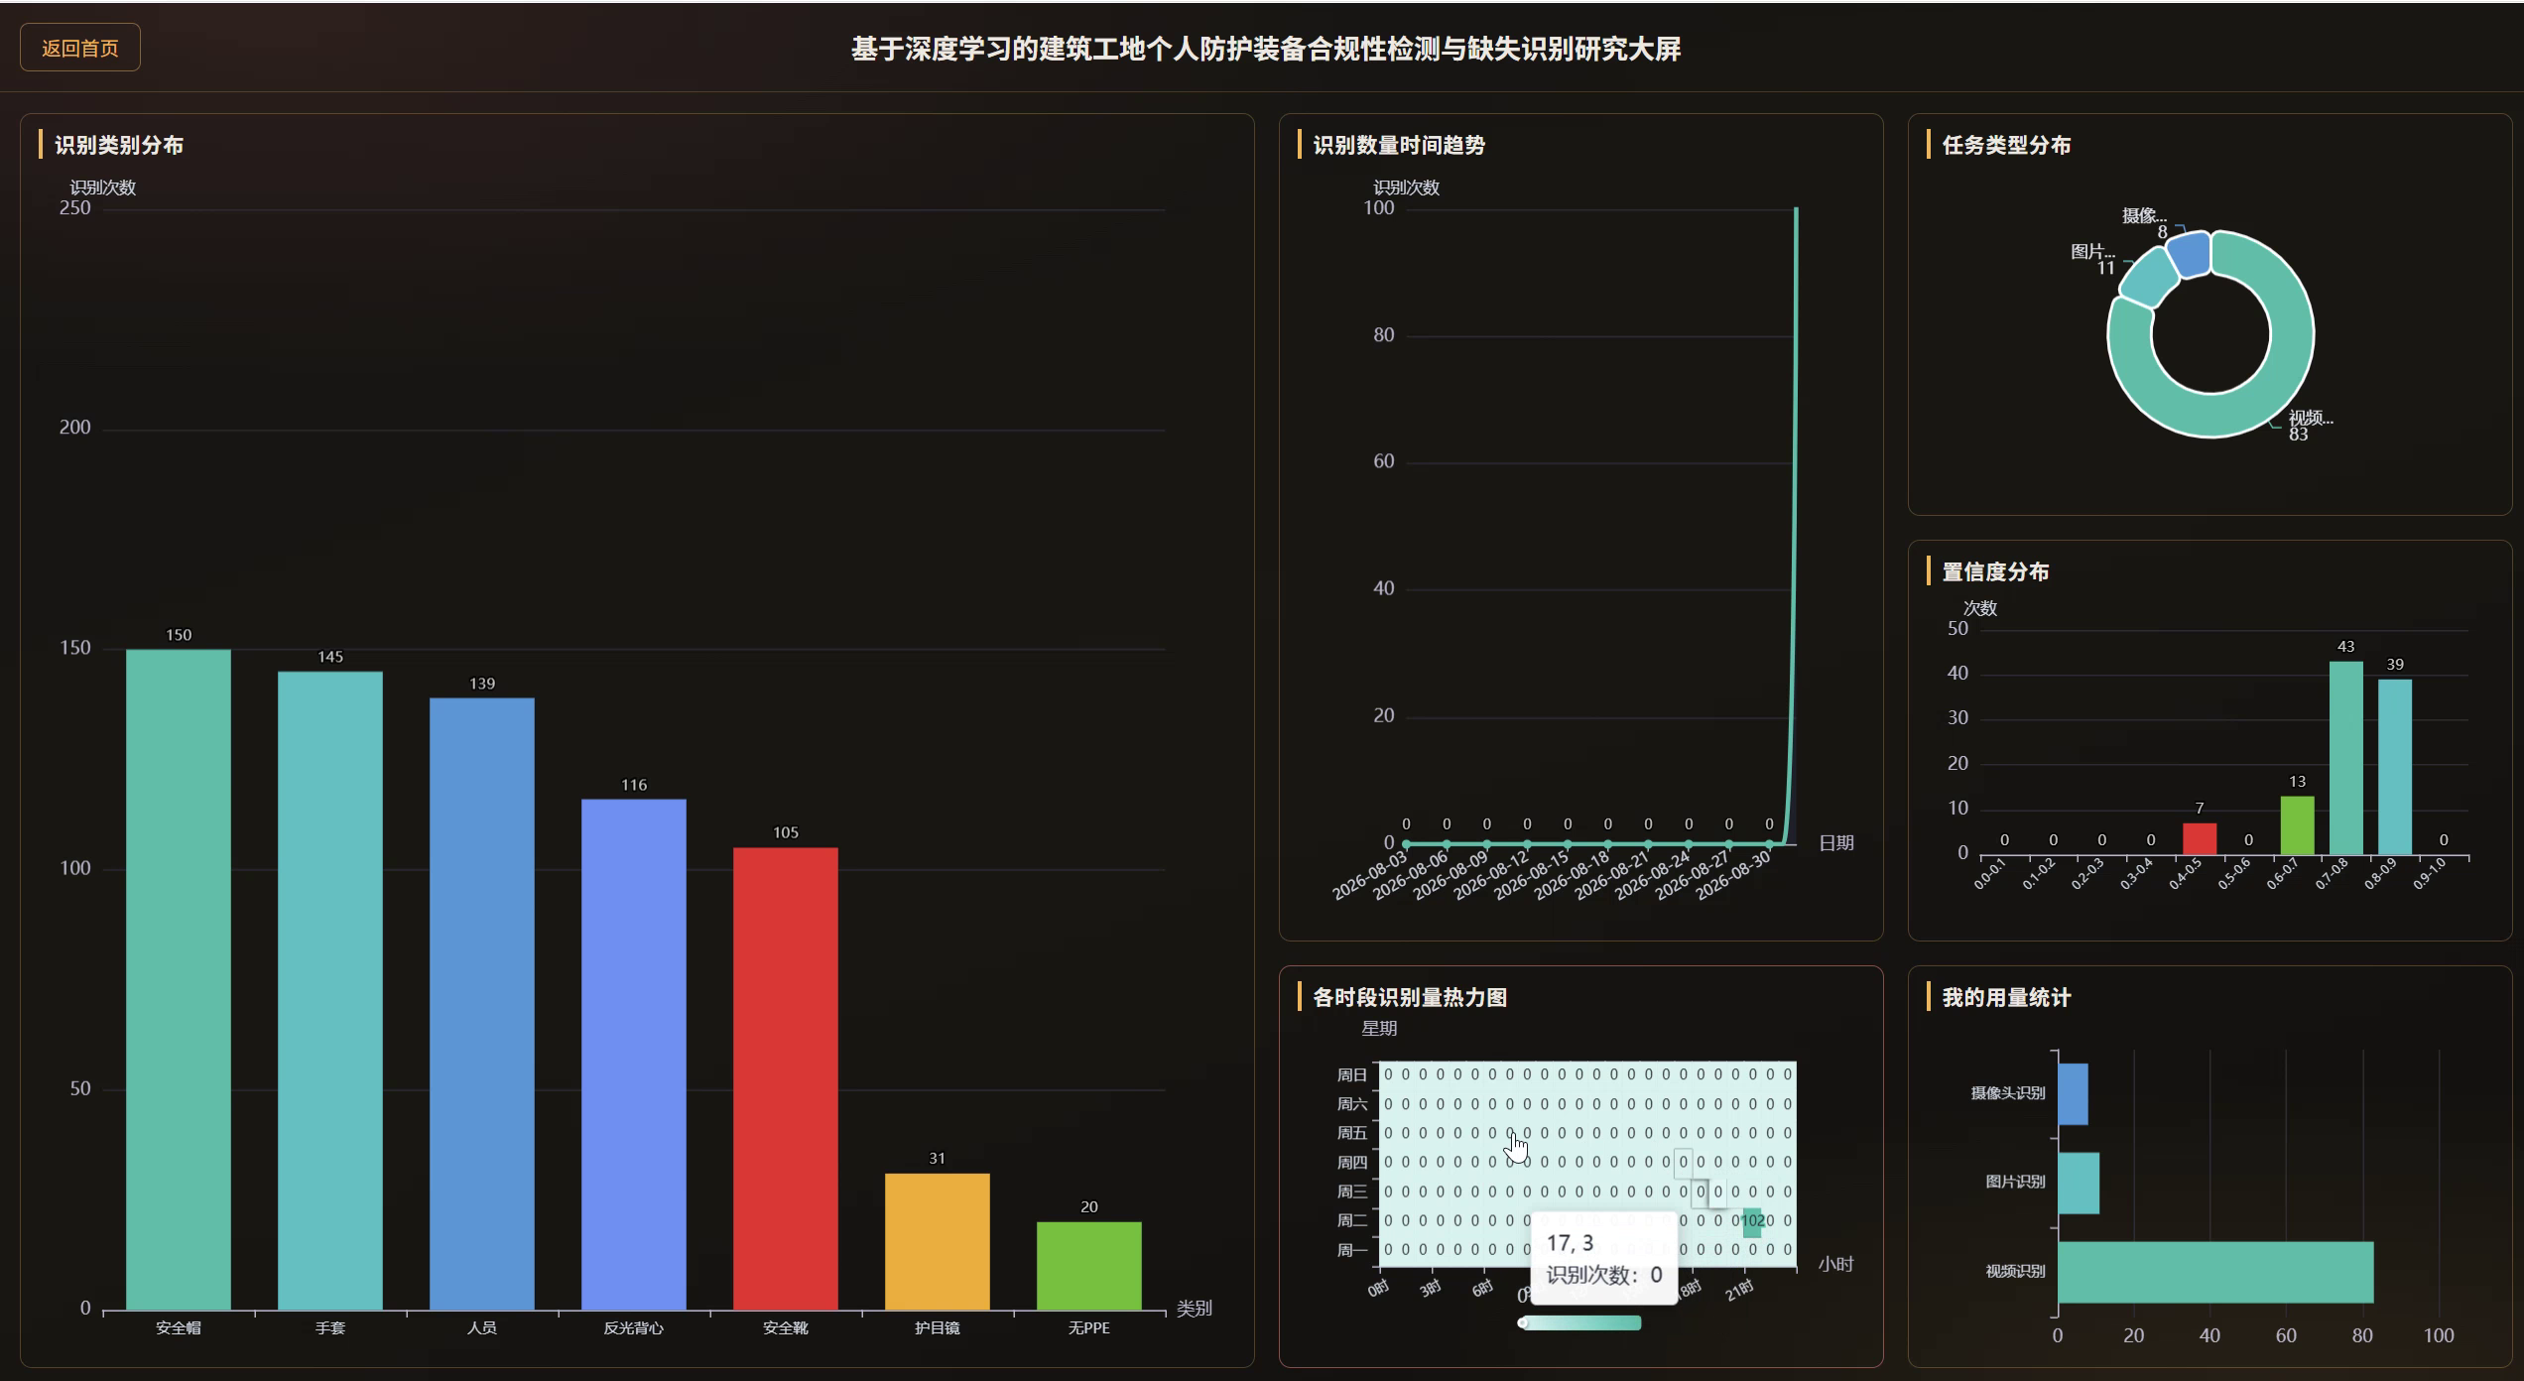Click the blue 摄像 donut segment valued 8
Image resolution: width=2524 pixels, height=1381 pixels.
[x=2190, y=254]
